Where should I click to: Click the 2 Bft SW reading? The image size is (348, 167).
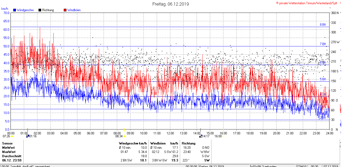pyautogui.click(x=126, y=160)
